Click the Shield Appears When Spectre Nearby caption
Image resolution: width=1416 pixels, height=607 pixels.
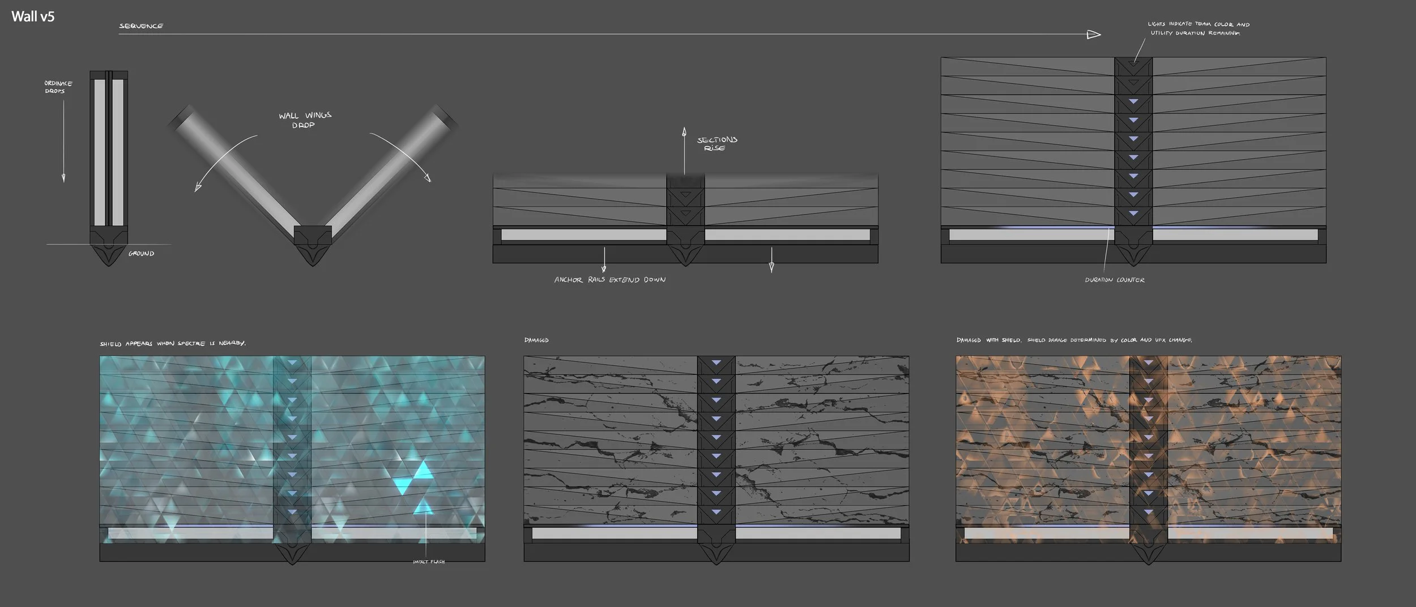pos(173,344)
